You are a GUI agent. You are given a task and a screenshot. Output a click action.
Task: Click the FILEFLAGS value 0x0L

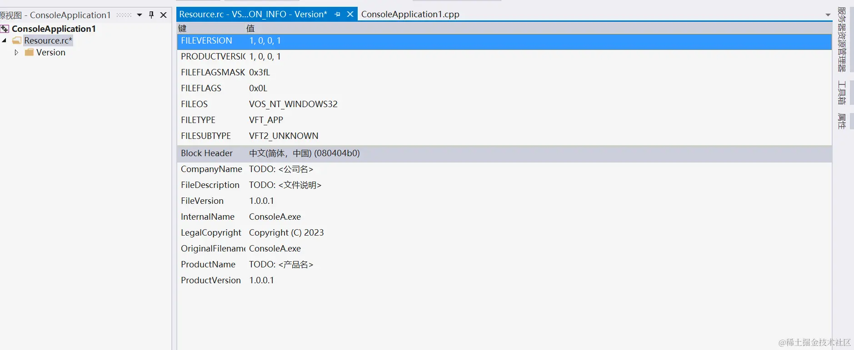click(x=258, y=88)
